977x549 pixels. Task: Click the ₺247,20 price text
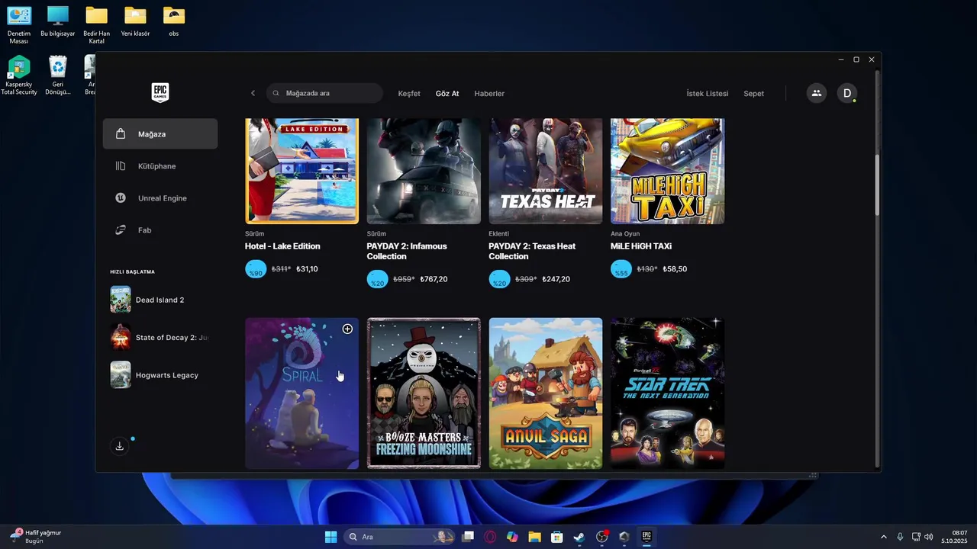point(556,279)
